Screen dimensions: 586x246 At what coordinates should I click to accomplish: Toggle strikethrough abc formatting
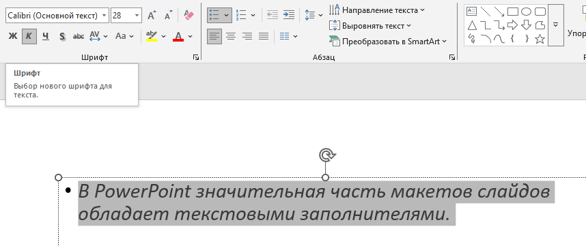point(79,36)
